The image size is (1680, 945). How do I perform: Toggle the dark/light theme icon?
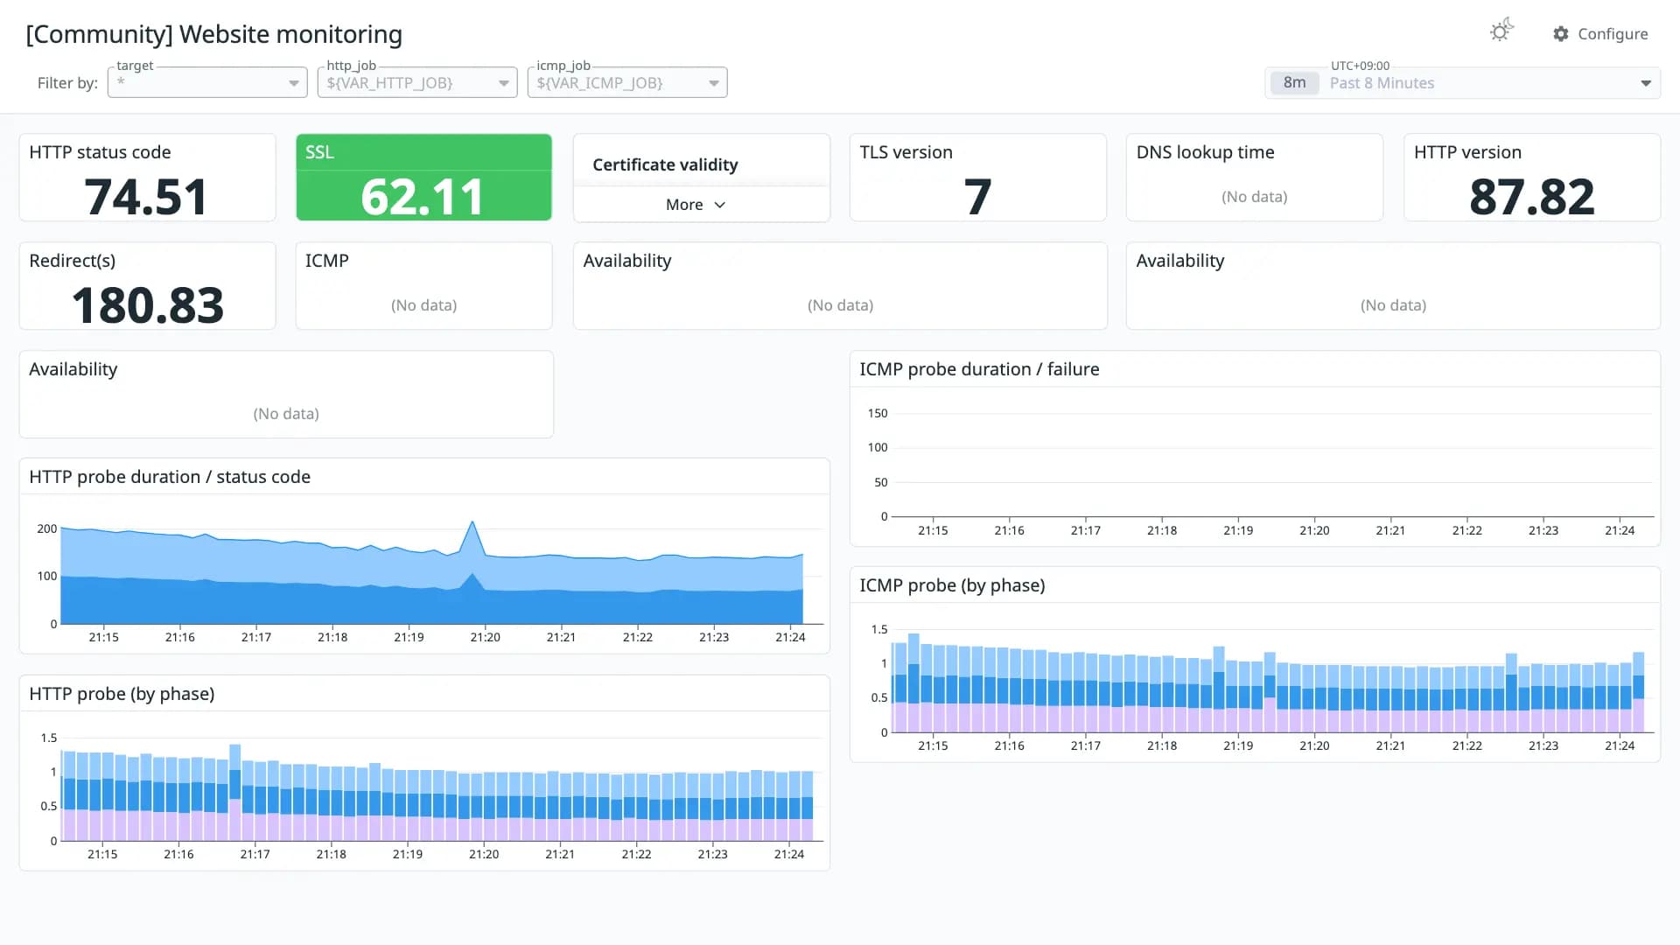pos(1501,31)
